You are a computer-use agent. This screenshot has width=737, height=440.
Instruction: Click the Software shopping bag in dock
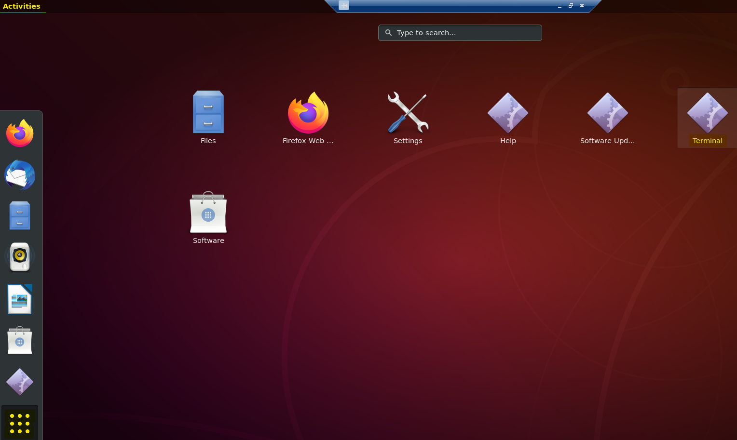20,340
